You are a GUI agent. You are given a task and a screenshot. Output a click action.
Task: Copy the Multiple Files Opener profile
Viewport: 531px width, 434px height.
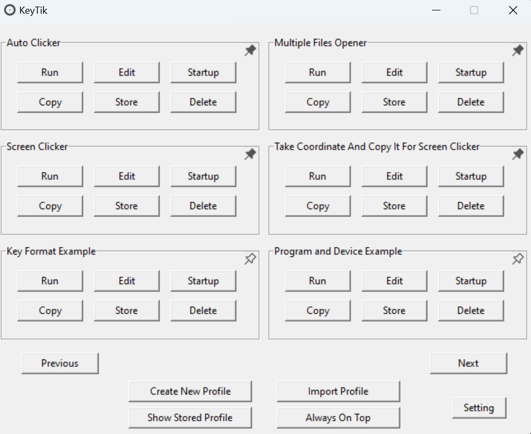[317, 102]
